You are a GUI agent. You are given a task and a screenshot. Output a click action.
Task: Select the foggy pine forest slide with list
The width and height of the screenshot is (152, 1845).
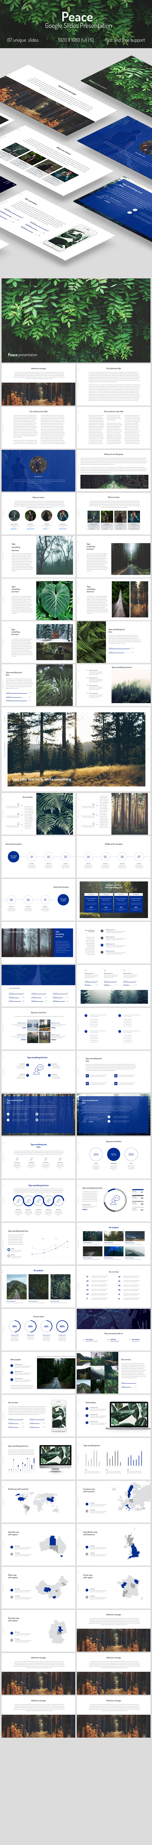click(113, 685)
